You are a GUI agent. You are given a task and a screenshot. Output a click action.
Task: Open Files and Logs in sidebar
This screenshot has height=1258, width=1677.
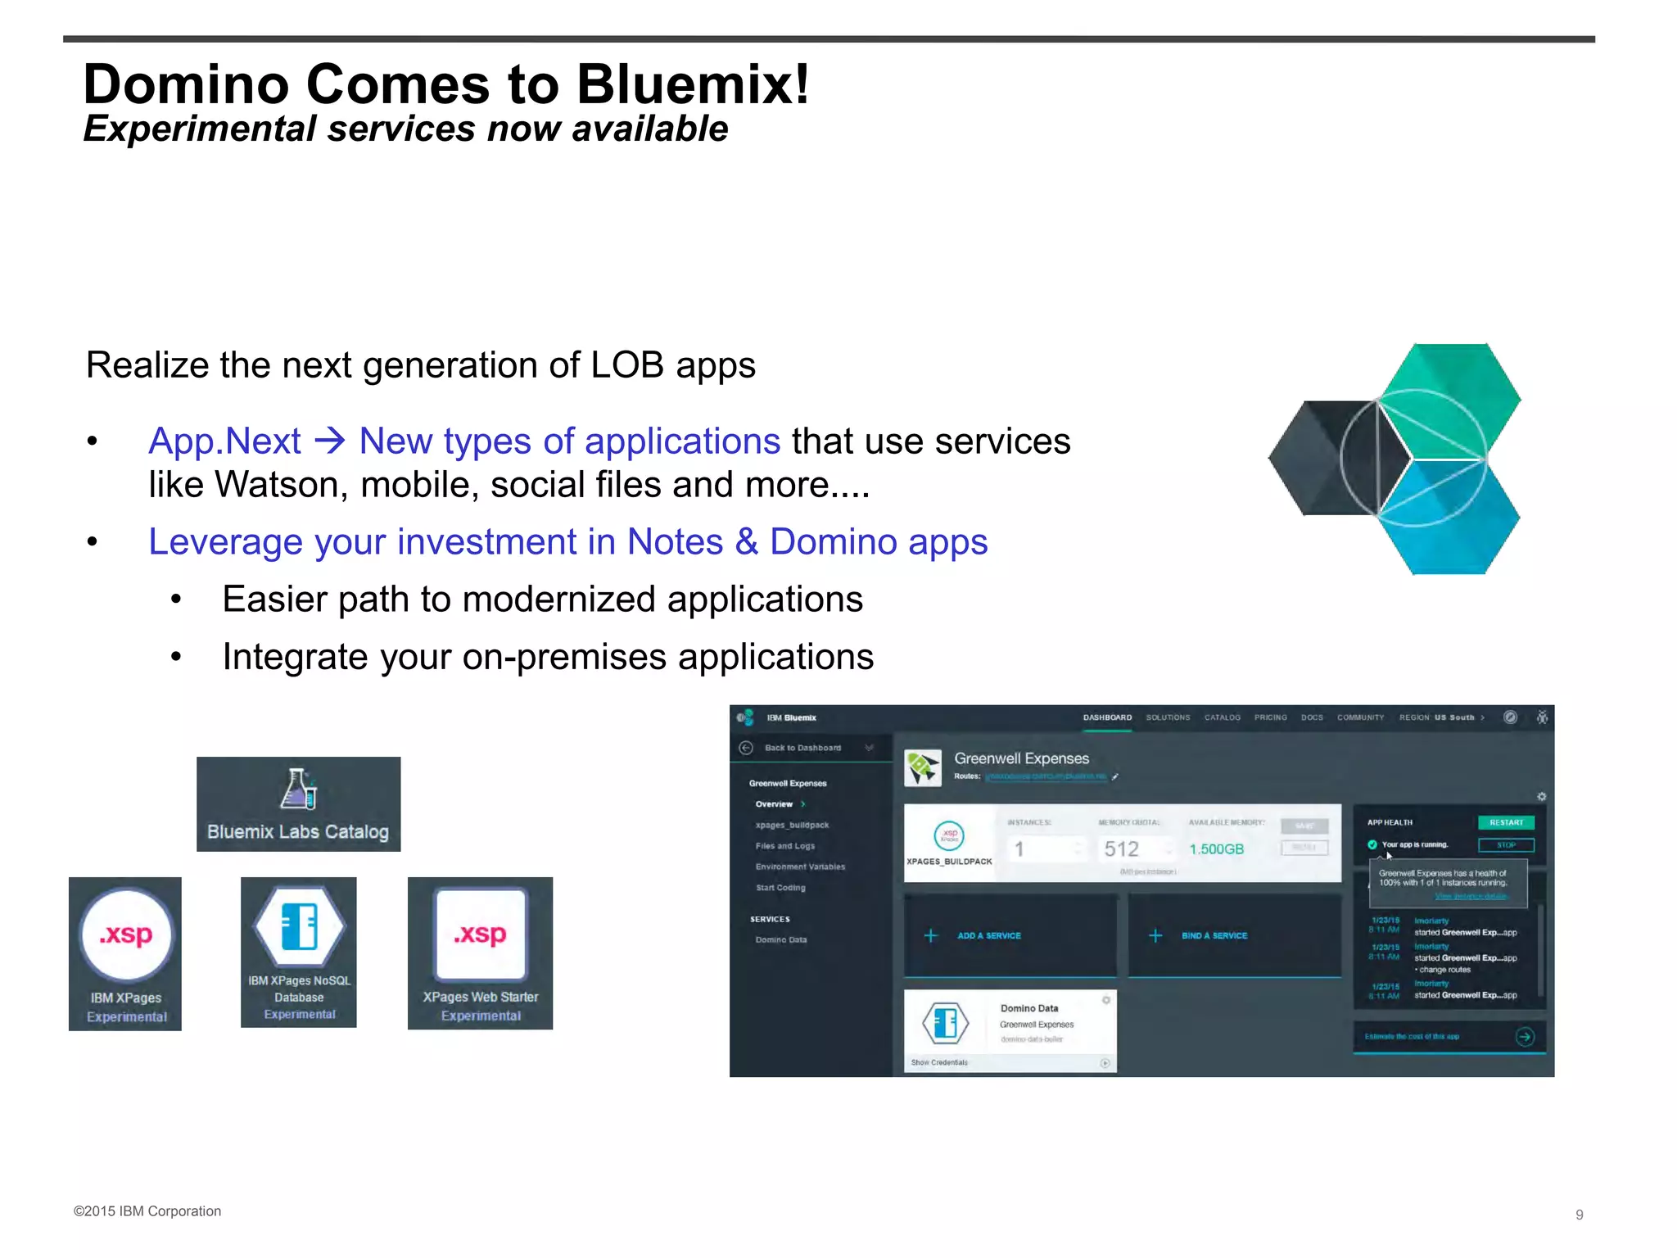click(x=784, y=846)
